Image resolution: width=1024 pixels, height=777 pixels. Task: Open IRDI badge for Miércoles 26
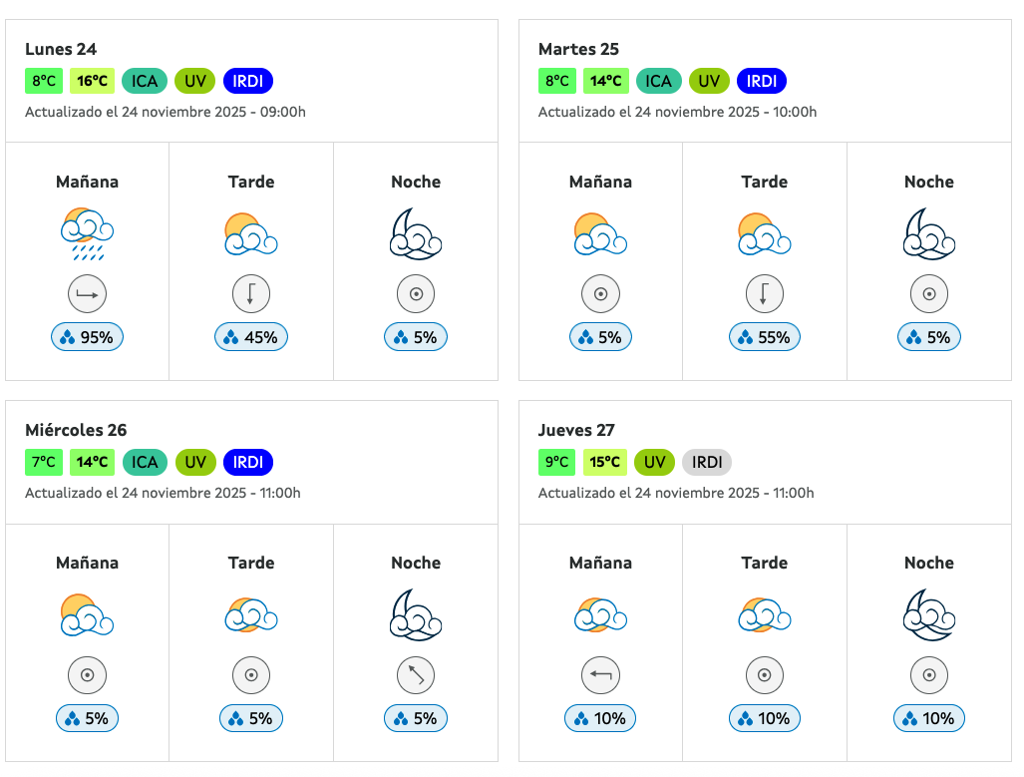tap(248, 462)
